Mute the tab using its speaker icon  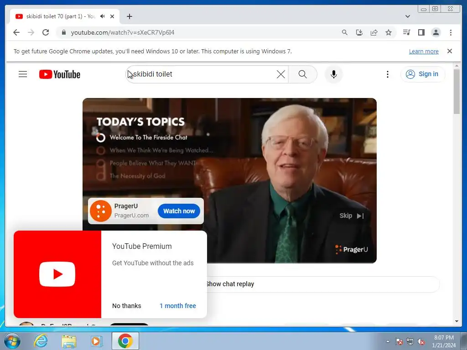point(103,16)
